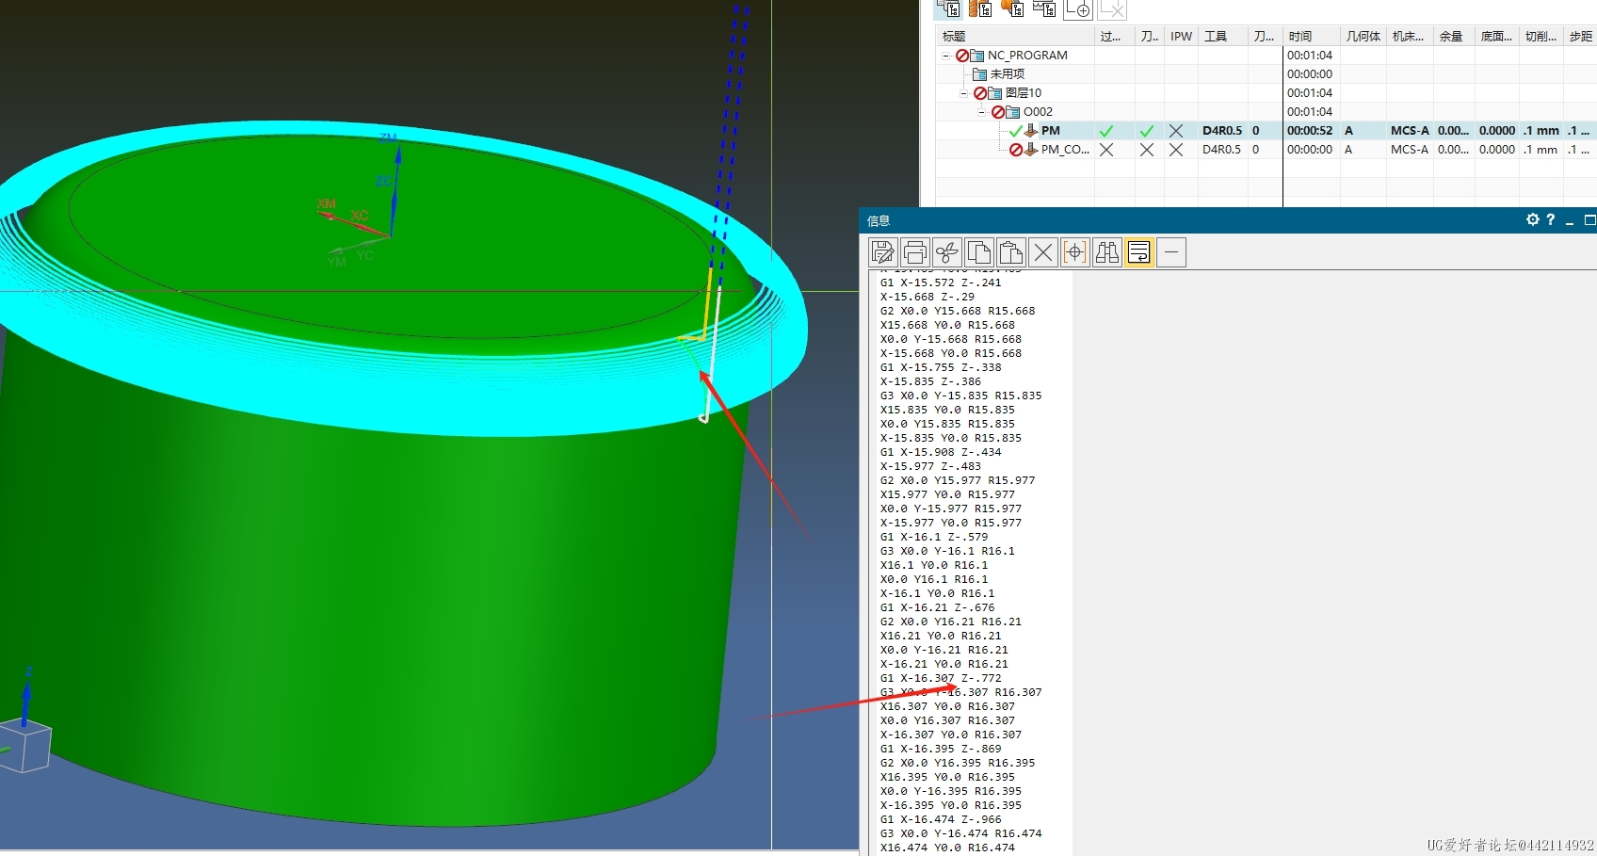Click the crosshair Select All icon
This screenshot has width=1597, height=856.
pos(1075,252)
